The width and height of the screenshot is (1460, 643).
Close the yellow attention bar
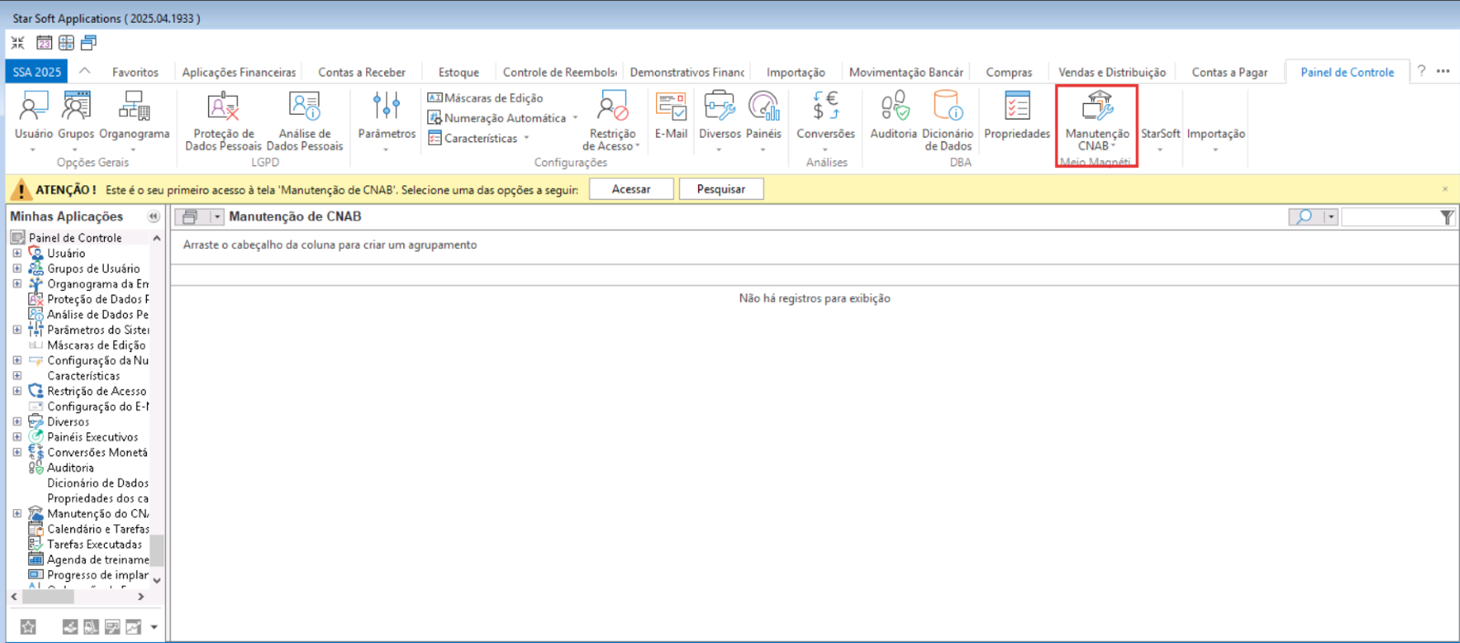point(1445,189)
